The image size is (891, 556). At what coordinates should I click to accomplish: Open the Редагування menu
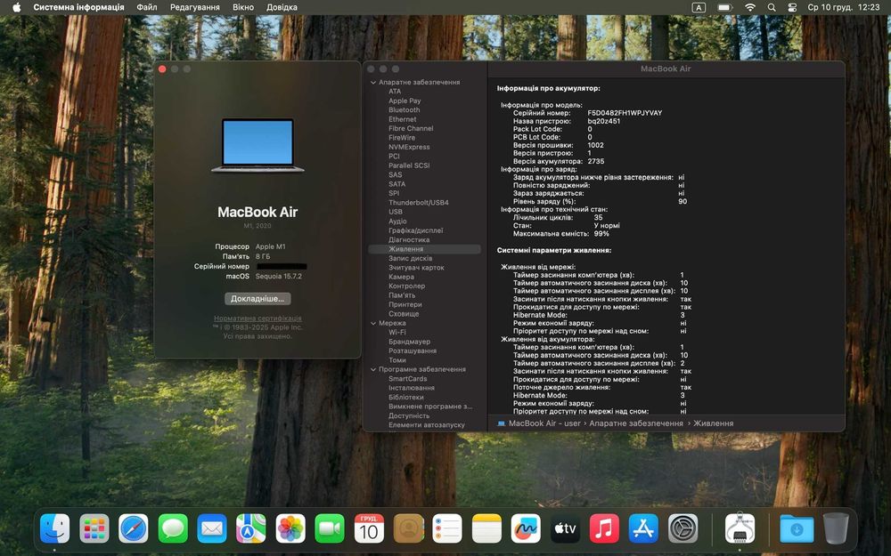(x=195, y=7)
